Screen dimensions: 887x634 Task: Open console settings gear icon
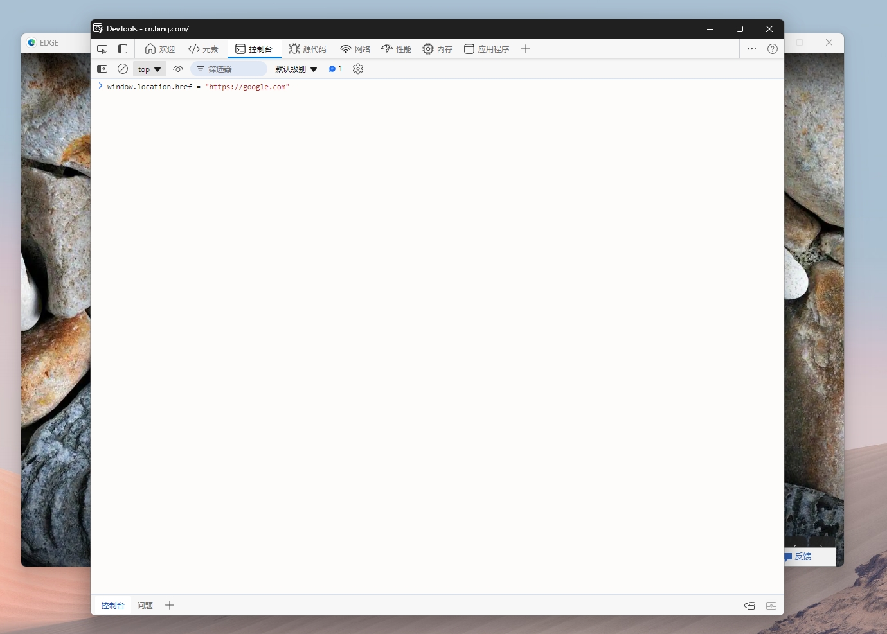coord(358,69)
